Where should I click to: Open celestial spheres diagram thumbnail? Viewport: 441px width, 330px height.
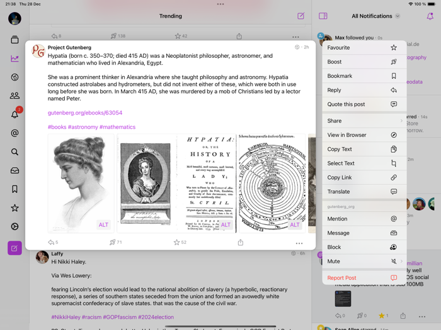coord(272,184)
